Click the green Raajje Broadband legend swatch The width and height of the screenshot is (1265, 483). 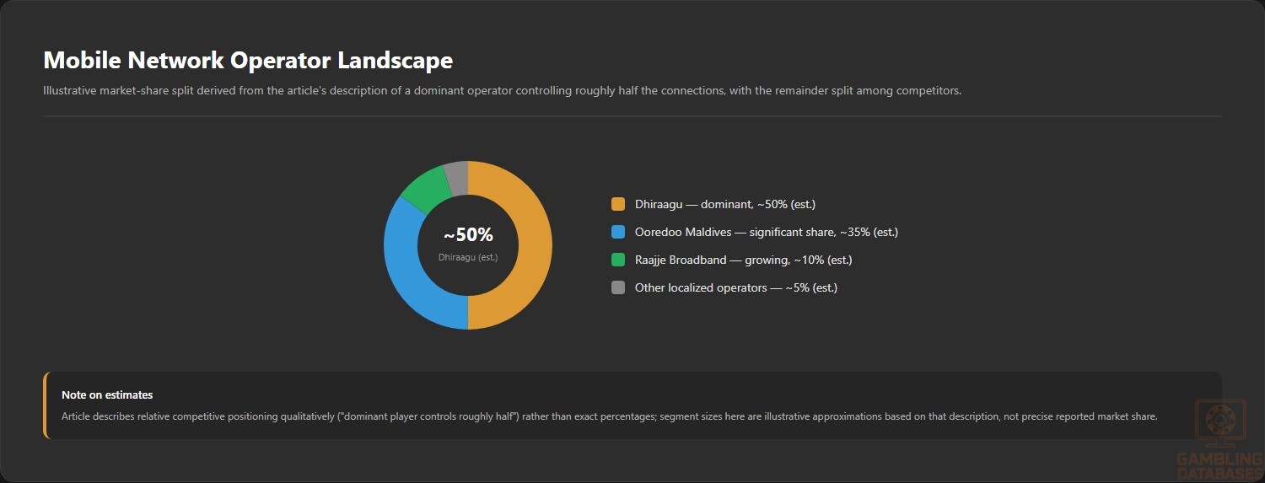coord(618,260)
